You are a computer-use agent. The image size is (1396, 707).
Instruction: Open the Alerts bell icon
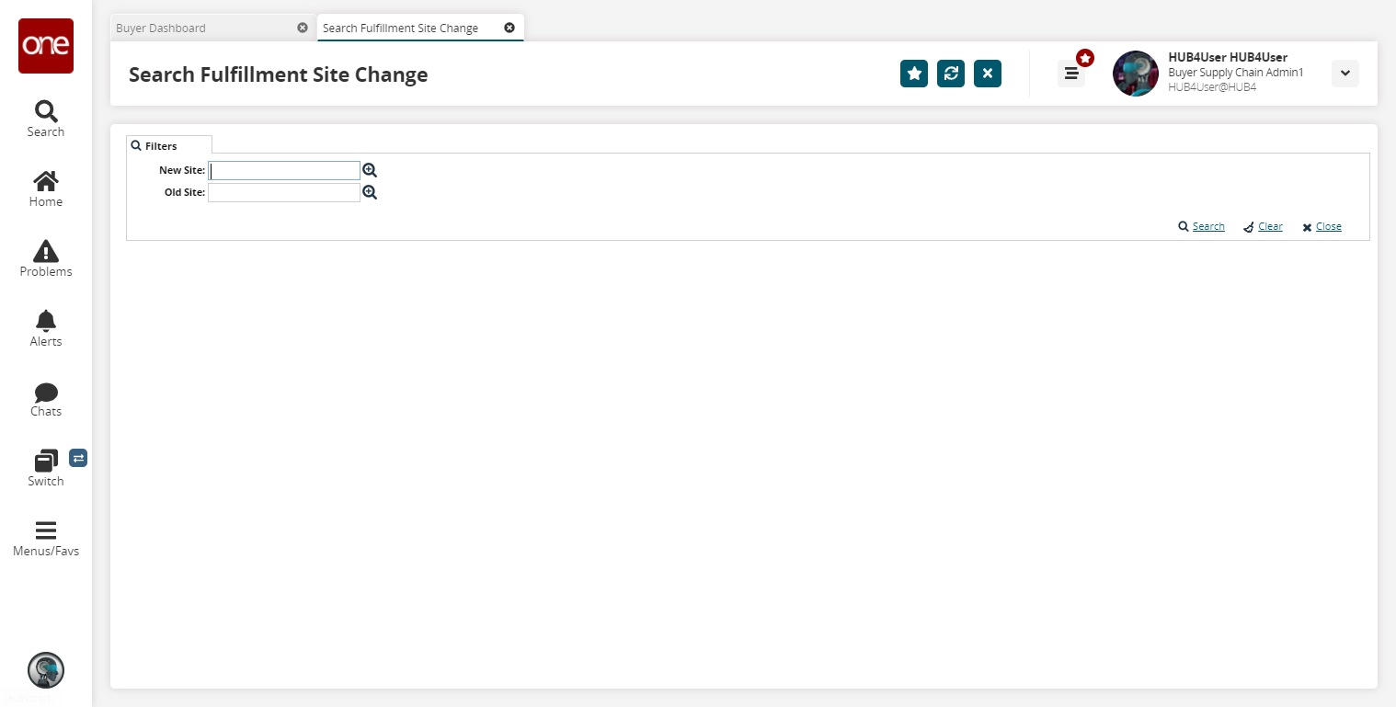click(x=46, y=328)
